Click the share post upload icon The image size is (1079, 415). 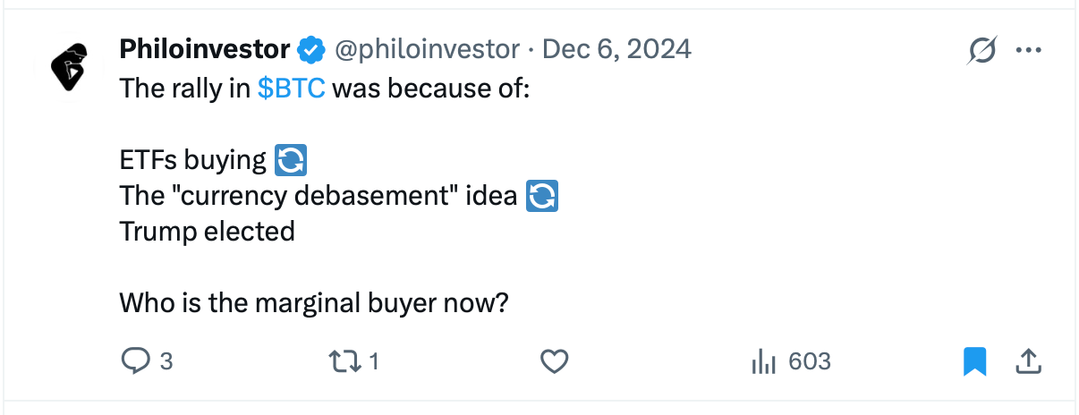coord(1028,361)
